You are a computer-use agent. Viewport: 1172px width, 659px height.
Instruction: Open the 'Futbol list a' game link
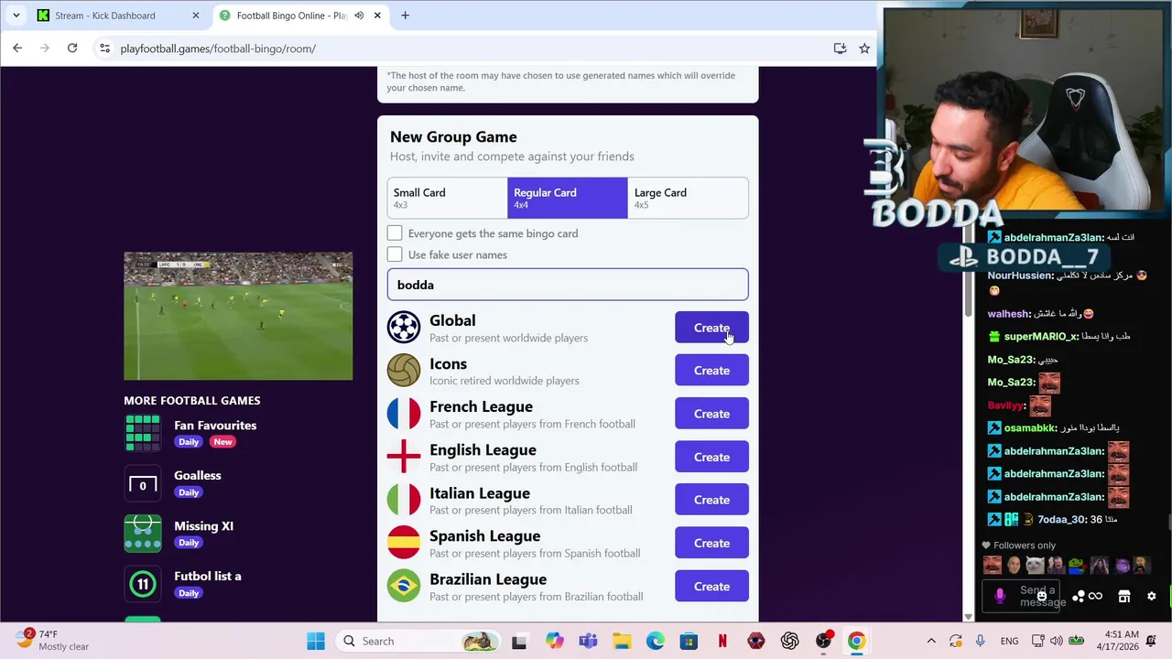click(x=208, y=576)
